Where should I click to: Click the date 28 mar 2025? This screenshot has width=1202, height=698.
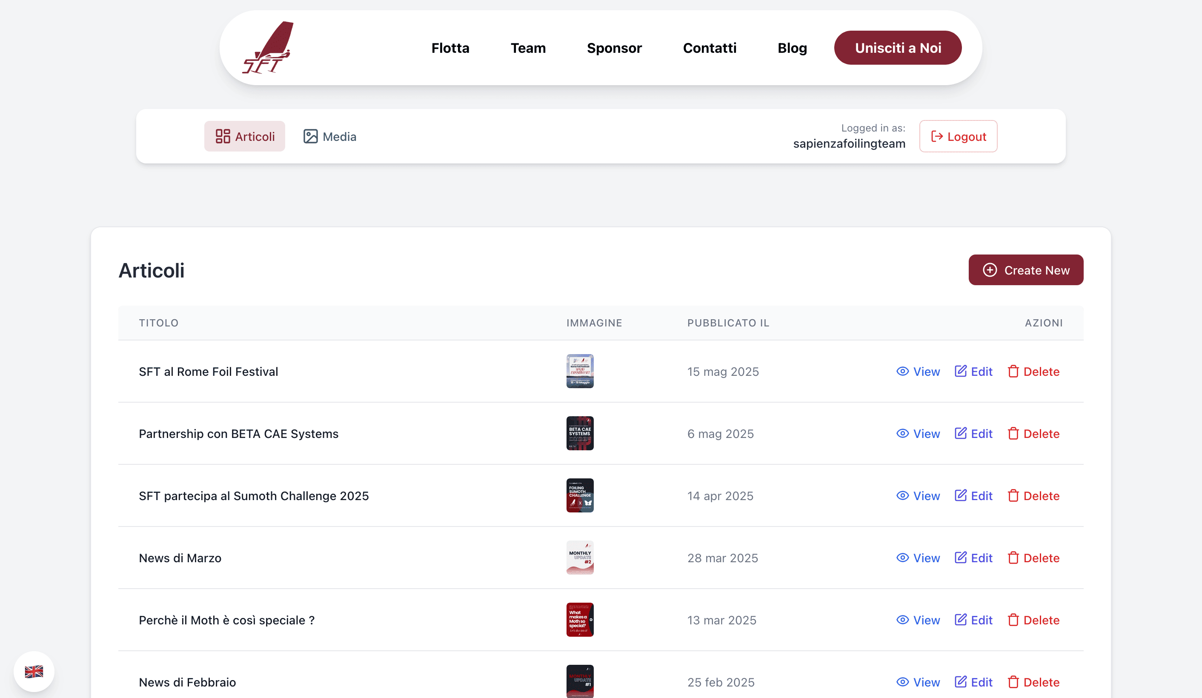click(723, 558)
